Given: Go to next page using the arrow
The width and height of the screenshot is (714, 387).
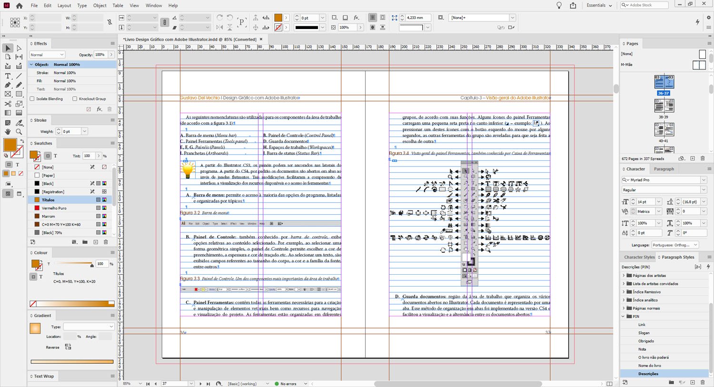Looking at the screenshot, I should point(200,384).
